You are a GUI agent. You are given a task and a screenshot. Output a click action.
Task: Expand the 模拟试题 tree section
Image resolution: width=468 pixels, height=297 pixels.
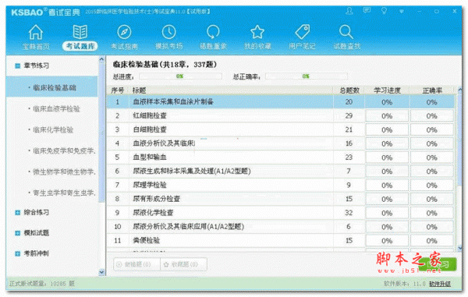click(x=18, y=233)
